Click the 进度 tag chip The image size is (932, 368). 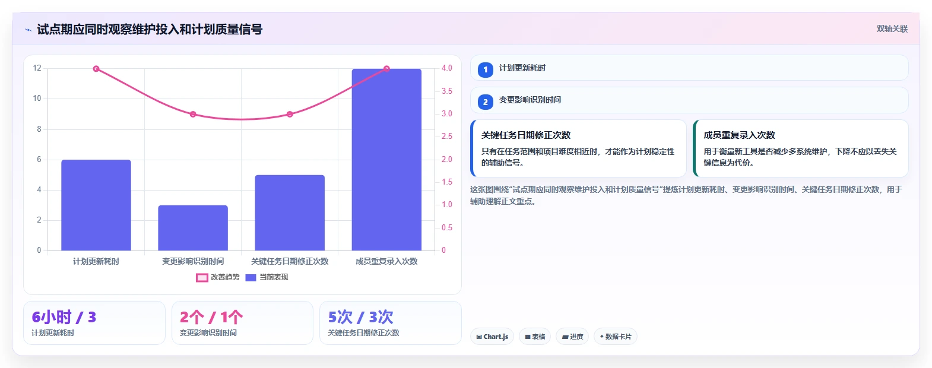point(573,337)
